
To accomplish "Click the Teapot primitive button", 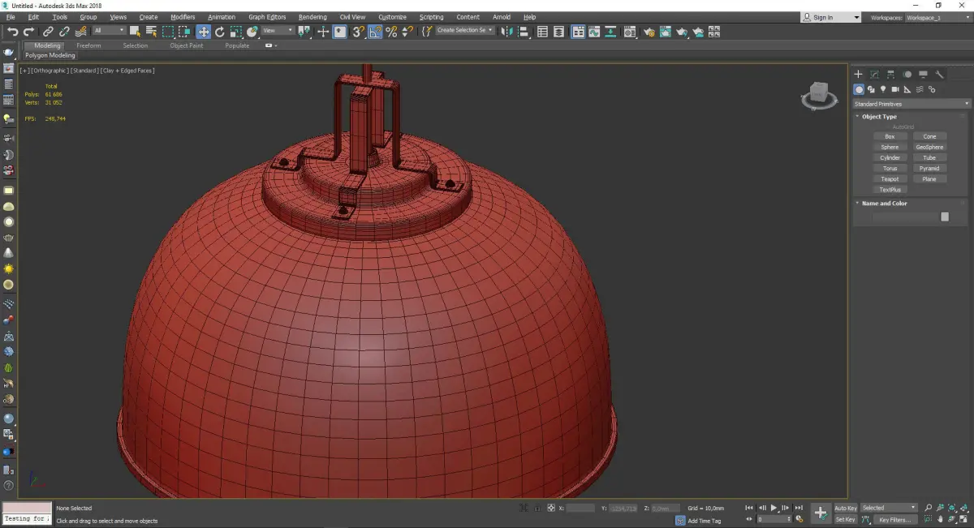I will coord(890,179).
